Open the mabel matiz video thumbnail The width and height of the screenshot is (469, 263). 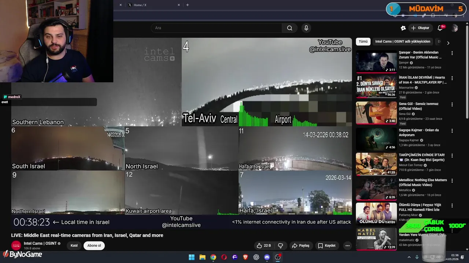tap(376, 239)
